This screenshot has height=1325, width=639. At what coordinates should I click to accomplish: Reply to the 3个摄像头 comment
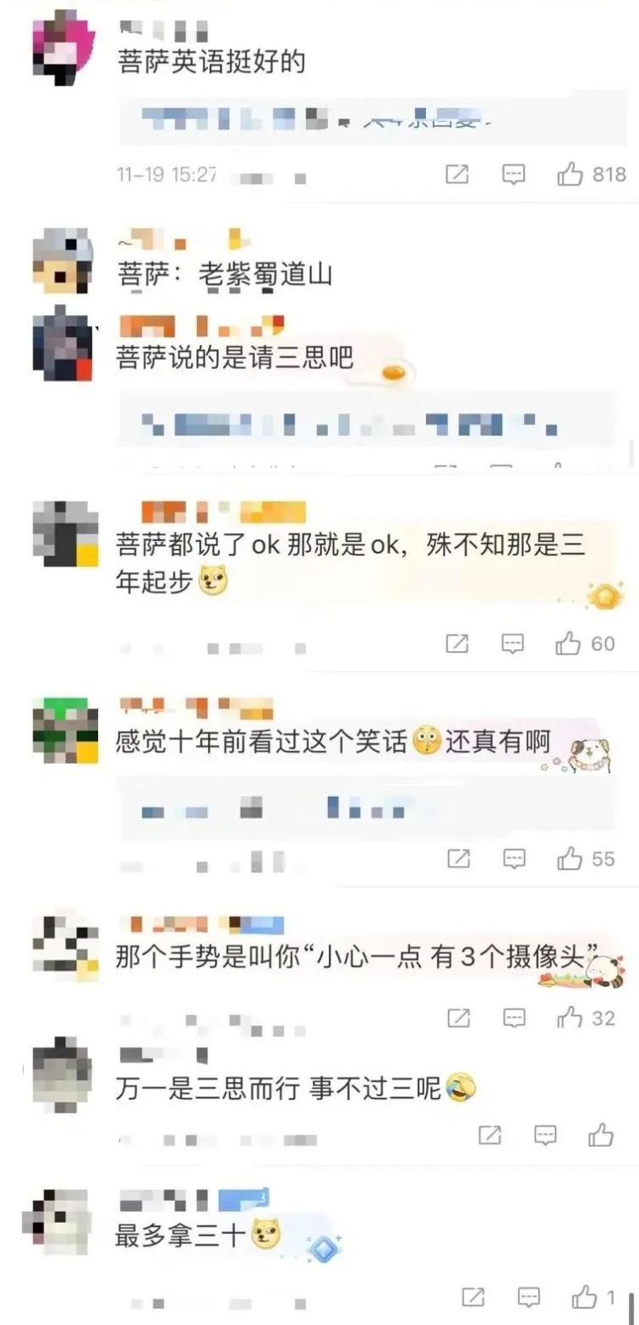pyautogui.click(x=514, y=1017)
